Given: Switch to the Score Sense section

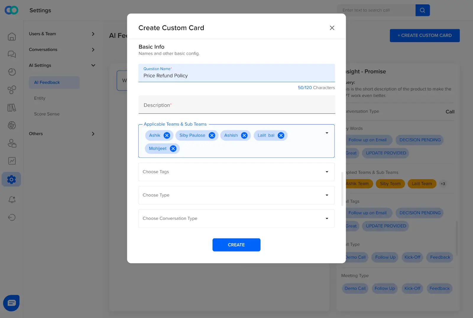Looking at the screenshot, I should pyautogui.click(x=47, y=114).
